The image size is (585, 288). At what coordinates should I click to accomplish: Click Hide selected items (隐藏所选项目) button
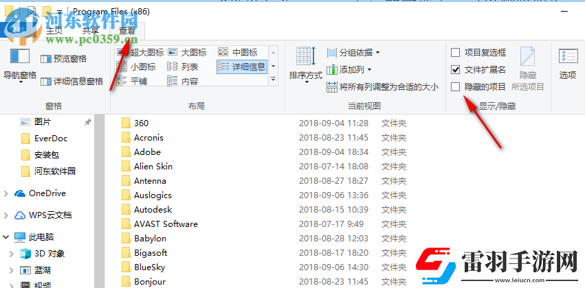(x=527, y=69)
